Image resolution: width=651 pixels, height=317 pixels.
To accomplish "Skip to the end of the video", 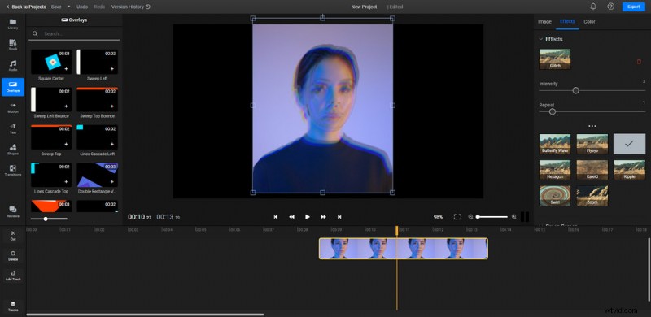I will click(x=339, y=216).
